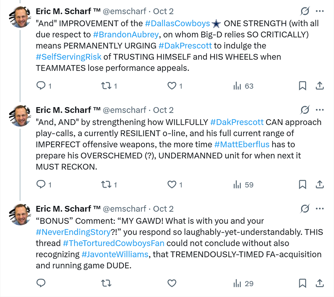This screenshot has width=334, height=297.
Task: Bookmark the BONUS Comment tweet
Action: [302, 283]
